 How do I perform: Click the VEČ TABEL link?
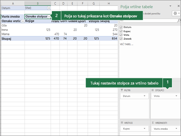point(126,44)
